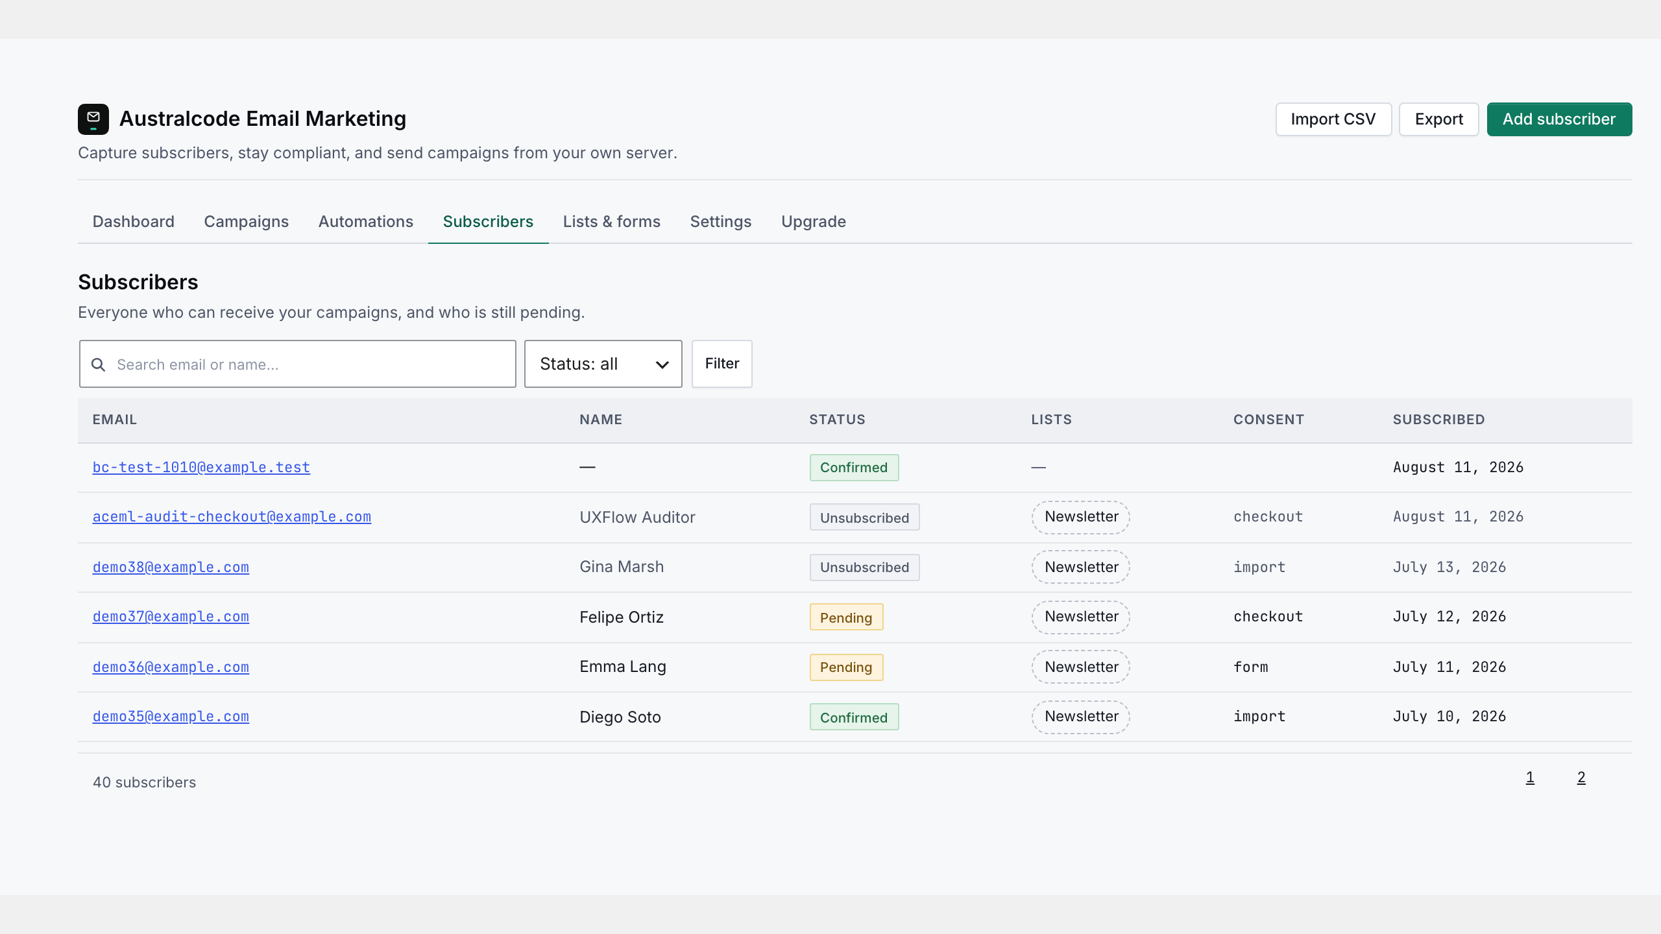Click the STATUS column header
Image resolution: width=1661 pixels, height=934 pixels.
(x=837, y=420)
